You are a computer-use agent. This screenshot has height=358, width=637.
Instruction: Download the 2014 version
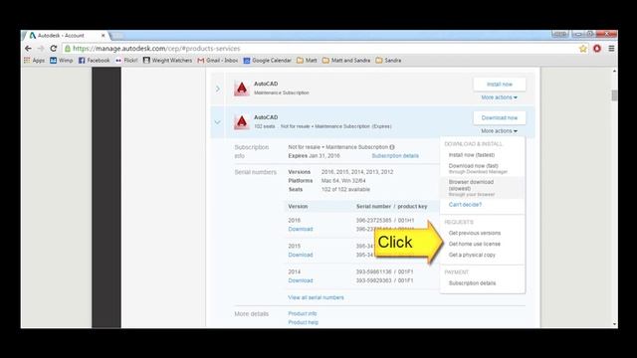(x=301, y=280)
